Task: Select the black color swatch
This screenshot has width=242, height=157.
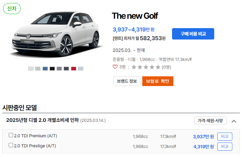Action: click(x=52, y=69)
